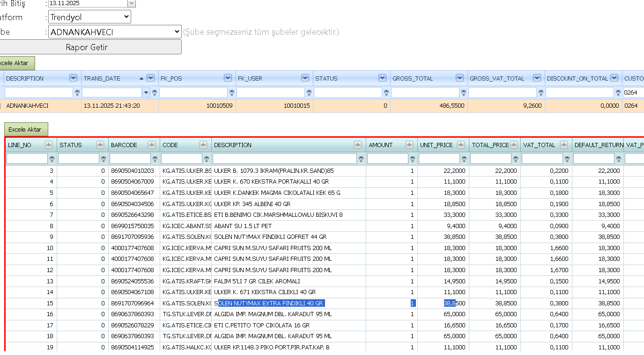This screenshot has height=355, width=644.
Task: Open the CODE column header menu
Action: (203, 145)
